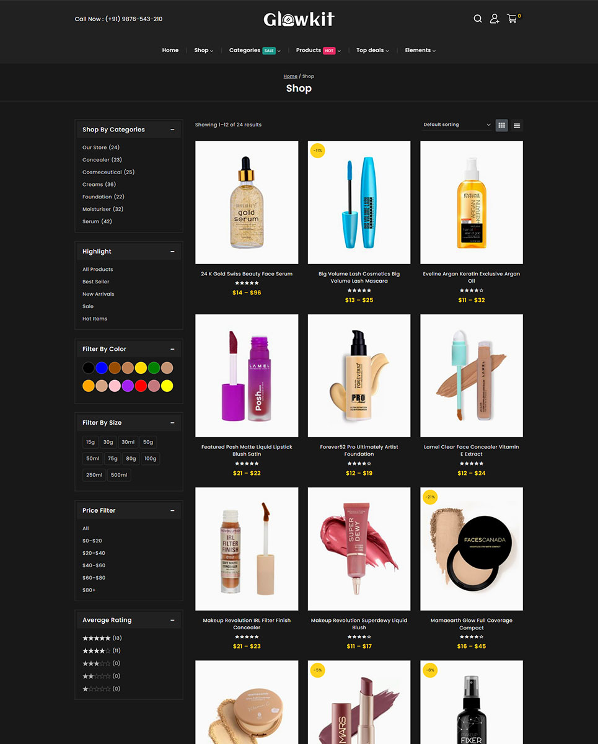Pick the blue color swatch

(102, 368)
